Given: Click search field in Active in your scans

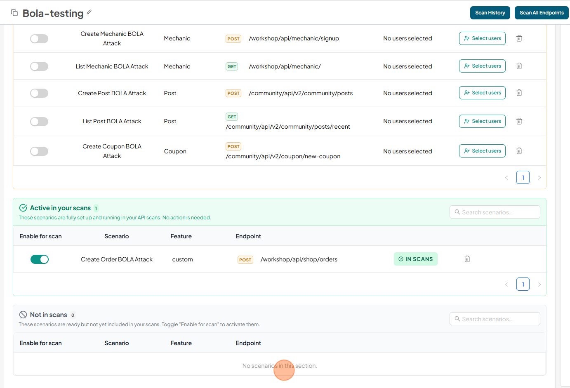Looking at the screenshot, I should [495, 212].
